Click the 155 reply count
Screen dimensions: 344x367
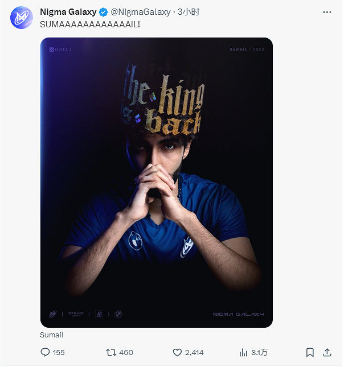[59, 352]
